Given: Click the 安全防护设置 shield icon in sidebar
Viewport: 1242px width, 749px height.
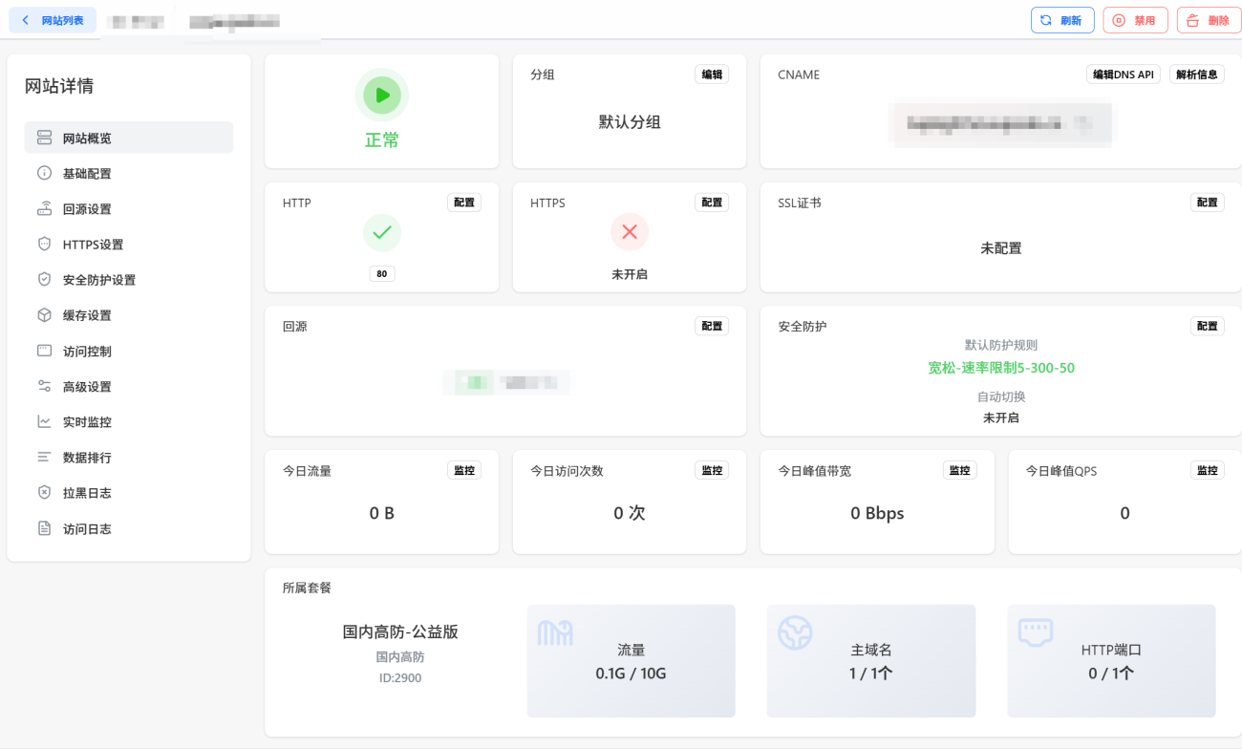Looking at the screenshot, I should coord(44,280).
